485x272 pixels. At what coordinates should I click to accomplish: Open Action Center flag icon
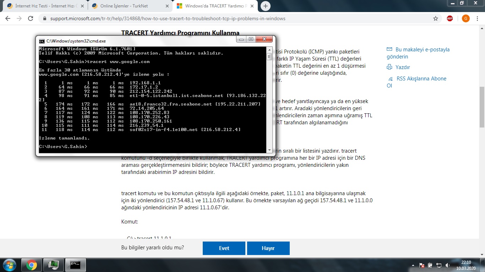click(422, 265)
